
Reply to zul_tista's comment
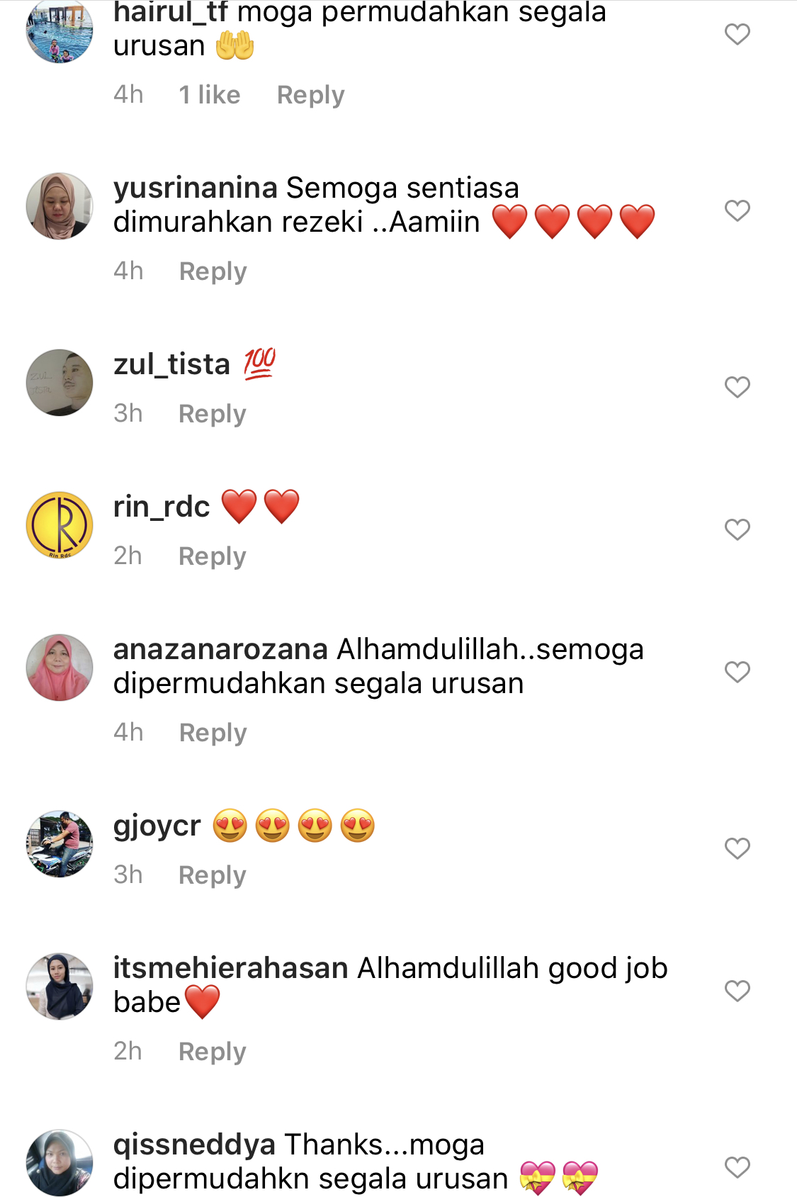tap(212, 414)
